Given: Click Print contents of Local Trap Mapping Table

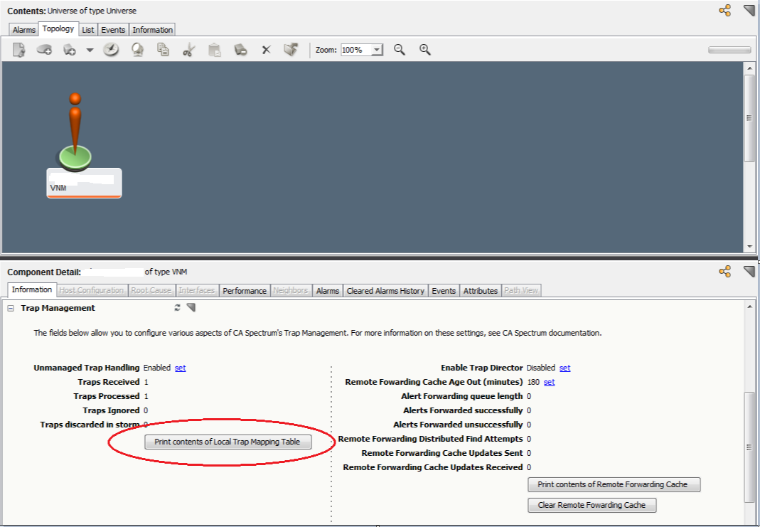Looking at the screenshot, I should (228, 442).
